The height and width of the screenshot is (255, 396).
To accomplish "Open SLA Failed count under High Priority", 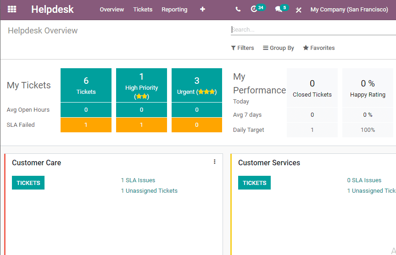I will tap(141, 125).
